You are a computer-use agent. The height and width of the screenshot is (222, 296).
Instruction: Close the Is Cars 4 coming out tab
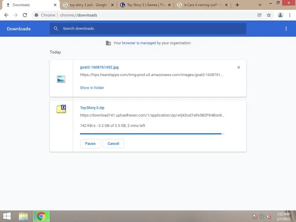[x=226, y=5]
